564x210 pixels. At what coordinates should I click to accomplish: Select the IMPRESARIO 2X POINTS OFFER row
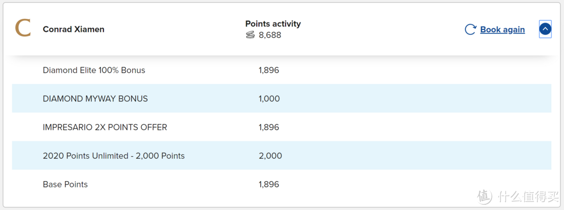click(105, 127)
